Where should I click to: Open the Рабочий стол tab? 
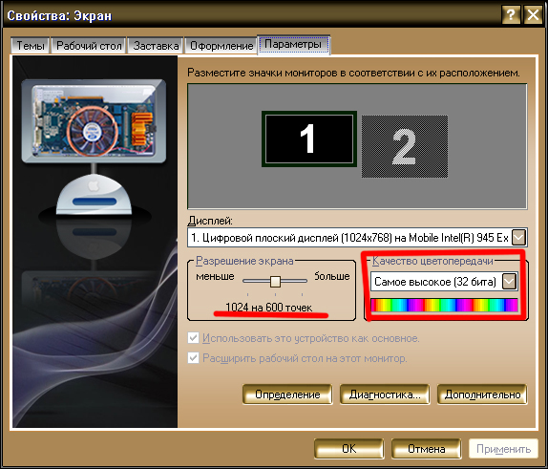click(89, 46)
